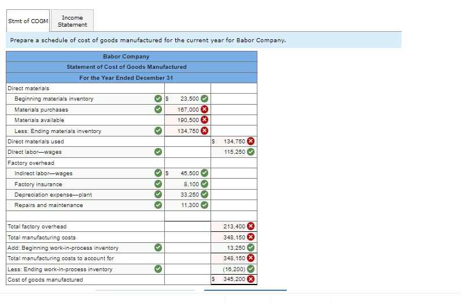Select the Stmt of COGM tab
461x303 pixels.
click(28, 21)
